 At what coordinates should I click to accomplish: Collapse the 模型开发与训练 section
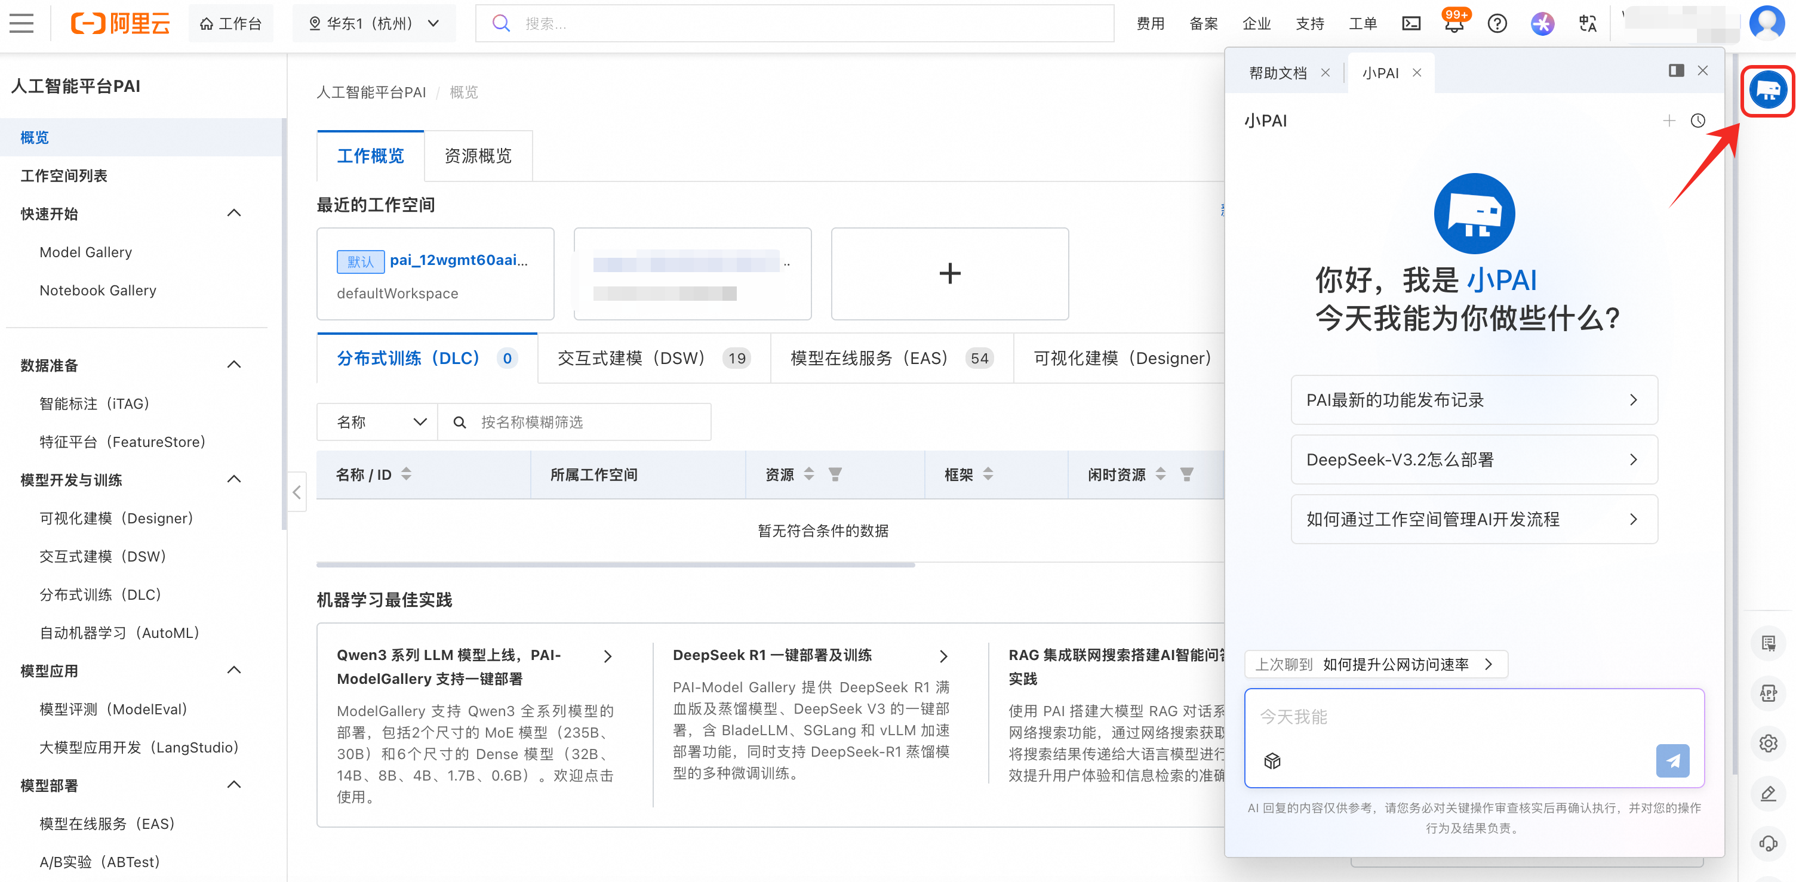(234, 479)
